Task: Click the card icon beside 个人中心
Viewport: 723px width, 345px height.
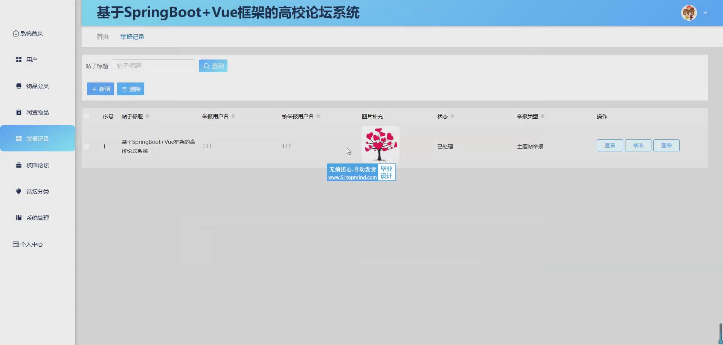Action: pos(15,244)
